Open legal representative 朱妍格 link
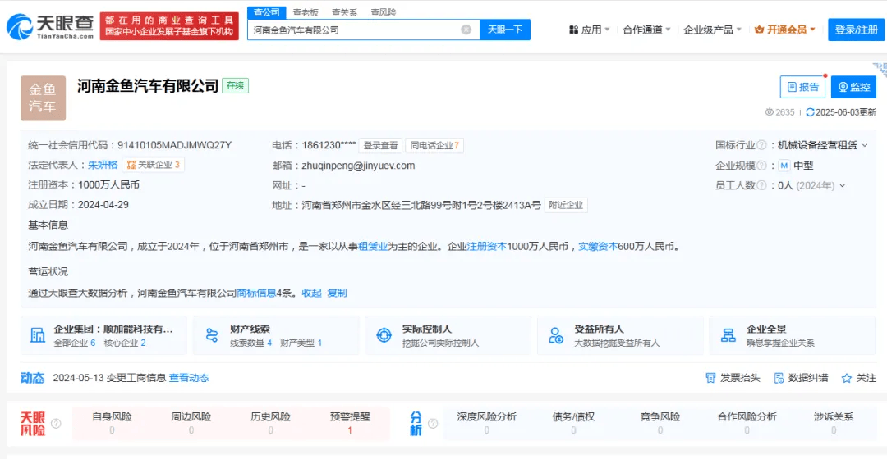This screenshot has height=459, width=887. (x=103, y=165)
